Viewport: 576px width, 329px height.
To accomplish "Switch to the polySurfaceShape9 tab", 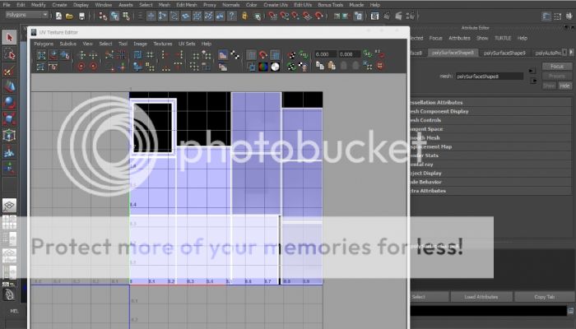I will point(504,53).
